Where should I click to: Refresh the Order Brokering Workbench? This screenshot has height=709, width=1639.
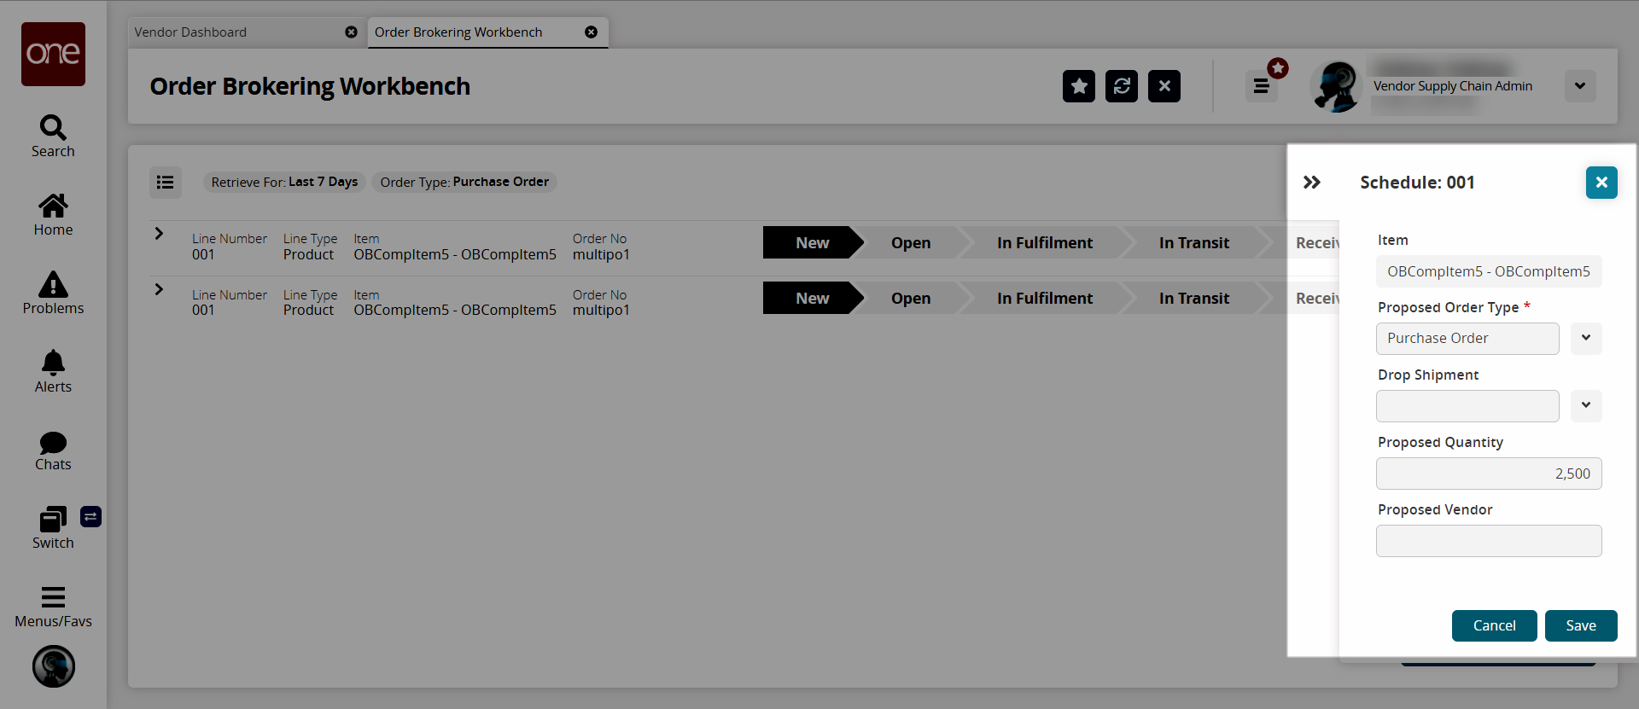click(1122, 86)
